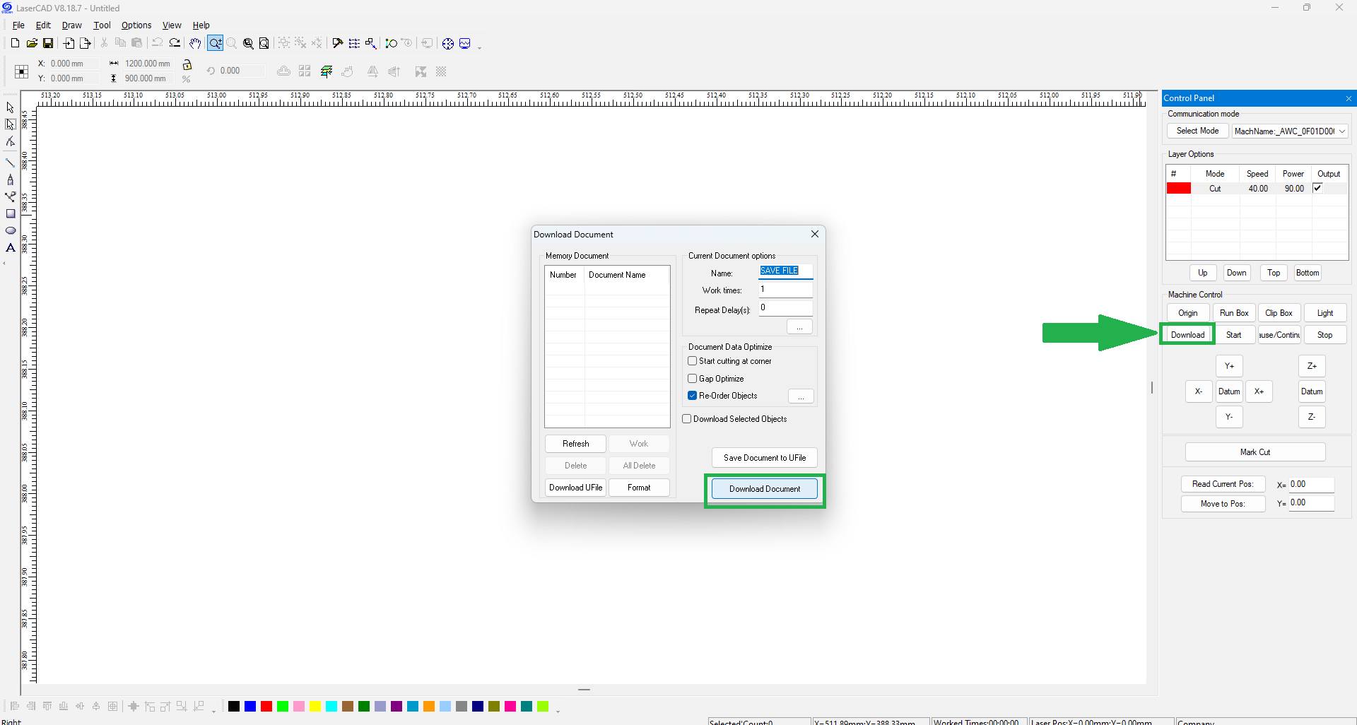The height and width of the screenshot is (725, 1357).
Task: Click the Redo toolbar icon
Action: coord(175,44)
